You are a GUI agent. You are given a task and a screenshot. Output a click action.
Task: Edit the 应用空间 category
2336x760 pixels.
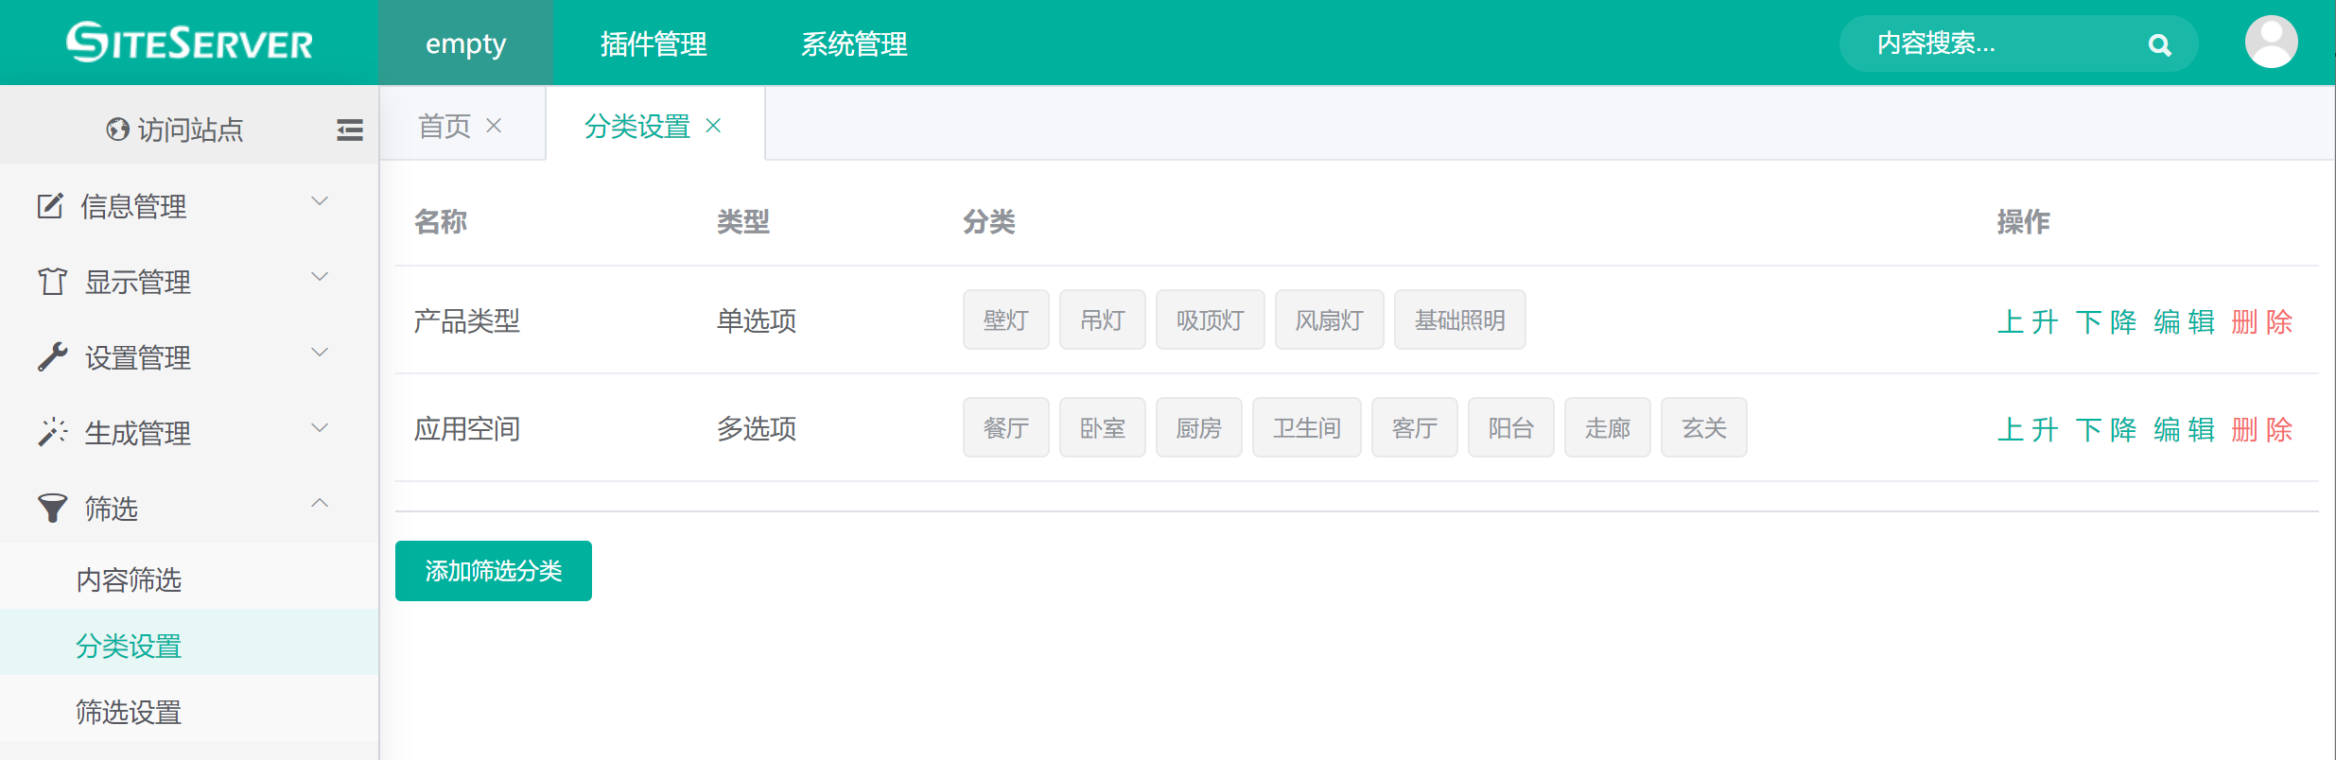tap(2184, 429)
